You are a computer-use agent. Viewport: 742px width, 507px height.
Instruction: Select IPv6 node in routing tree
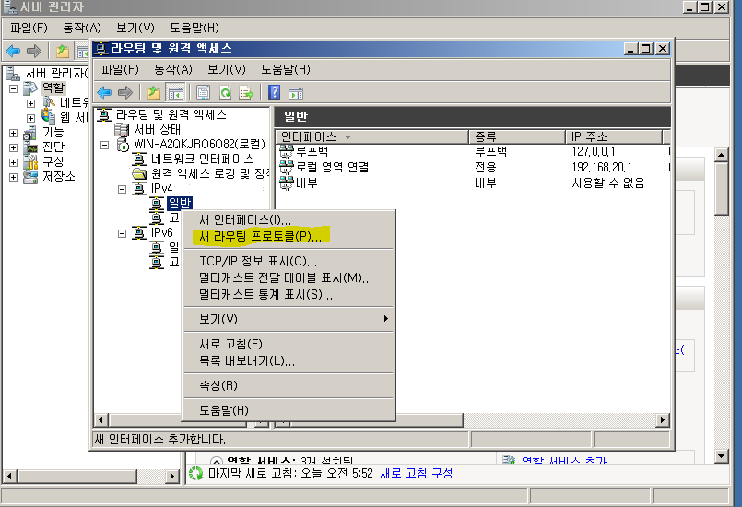pyautogui.click(x=162, y=232)
